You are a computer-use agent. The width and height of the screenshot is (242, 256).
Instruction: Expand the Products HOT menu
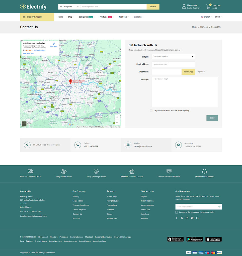pos(107,17)
